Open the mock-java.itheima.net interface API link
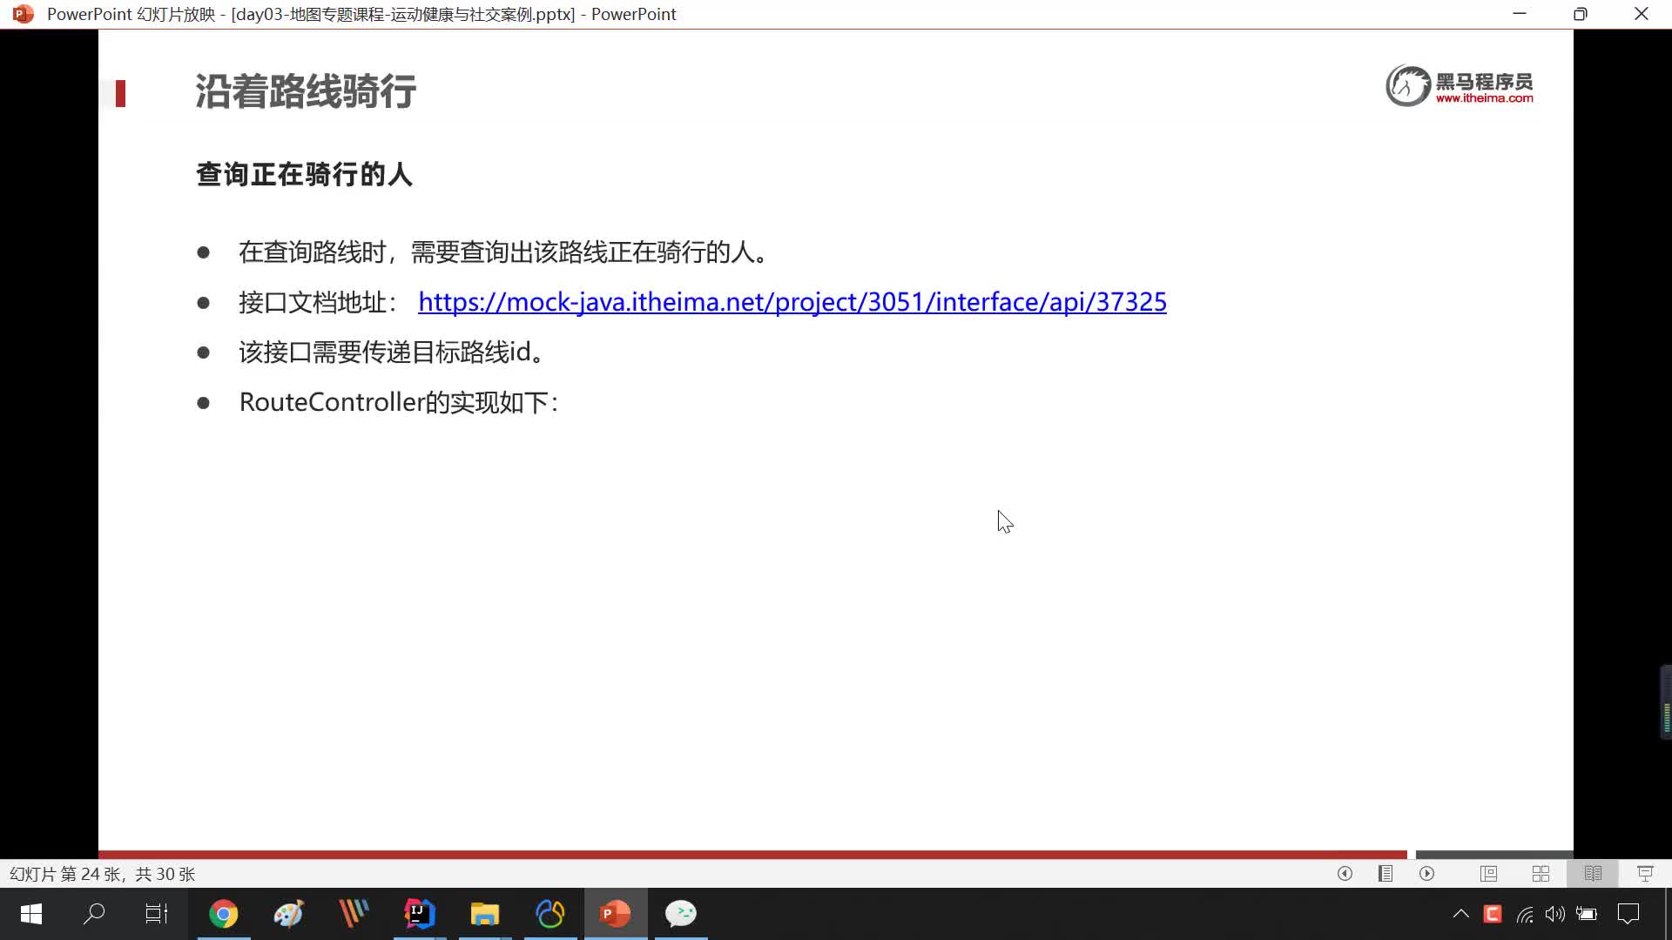The image size is (1672, 940). [x=792, y=302]
